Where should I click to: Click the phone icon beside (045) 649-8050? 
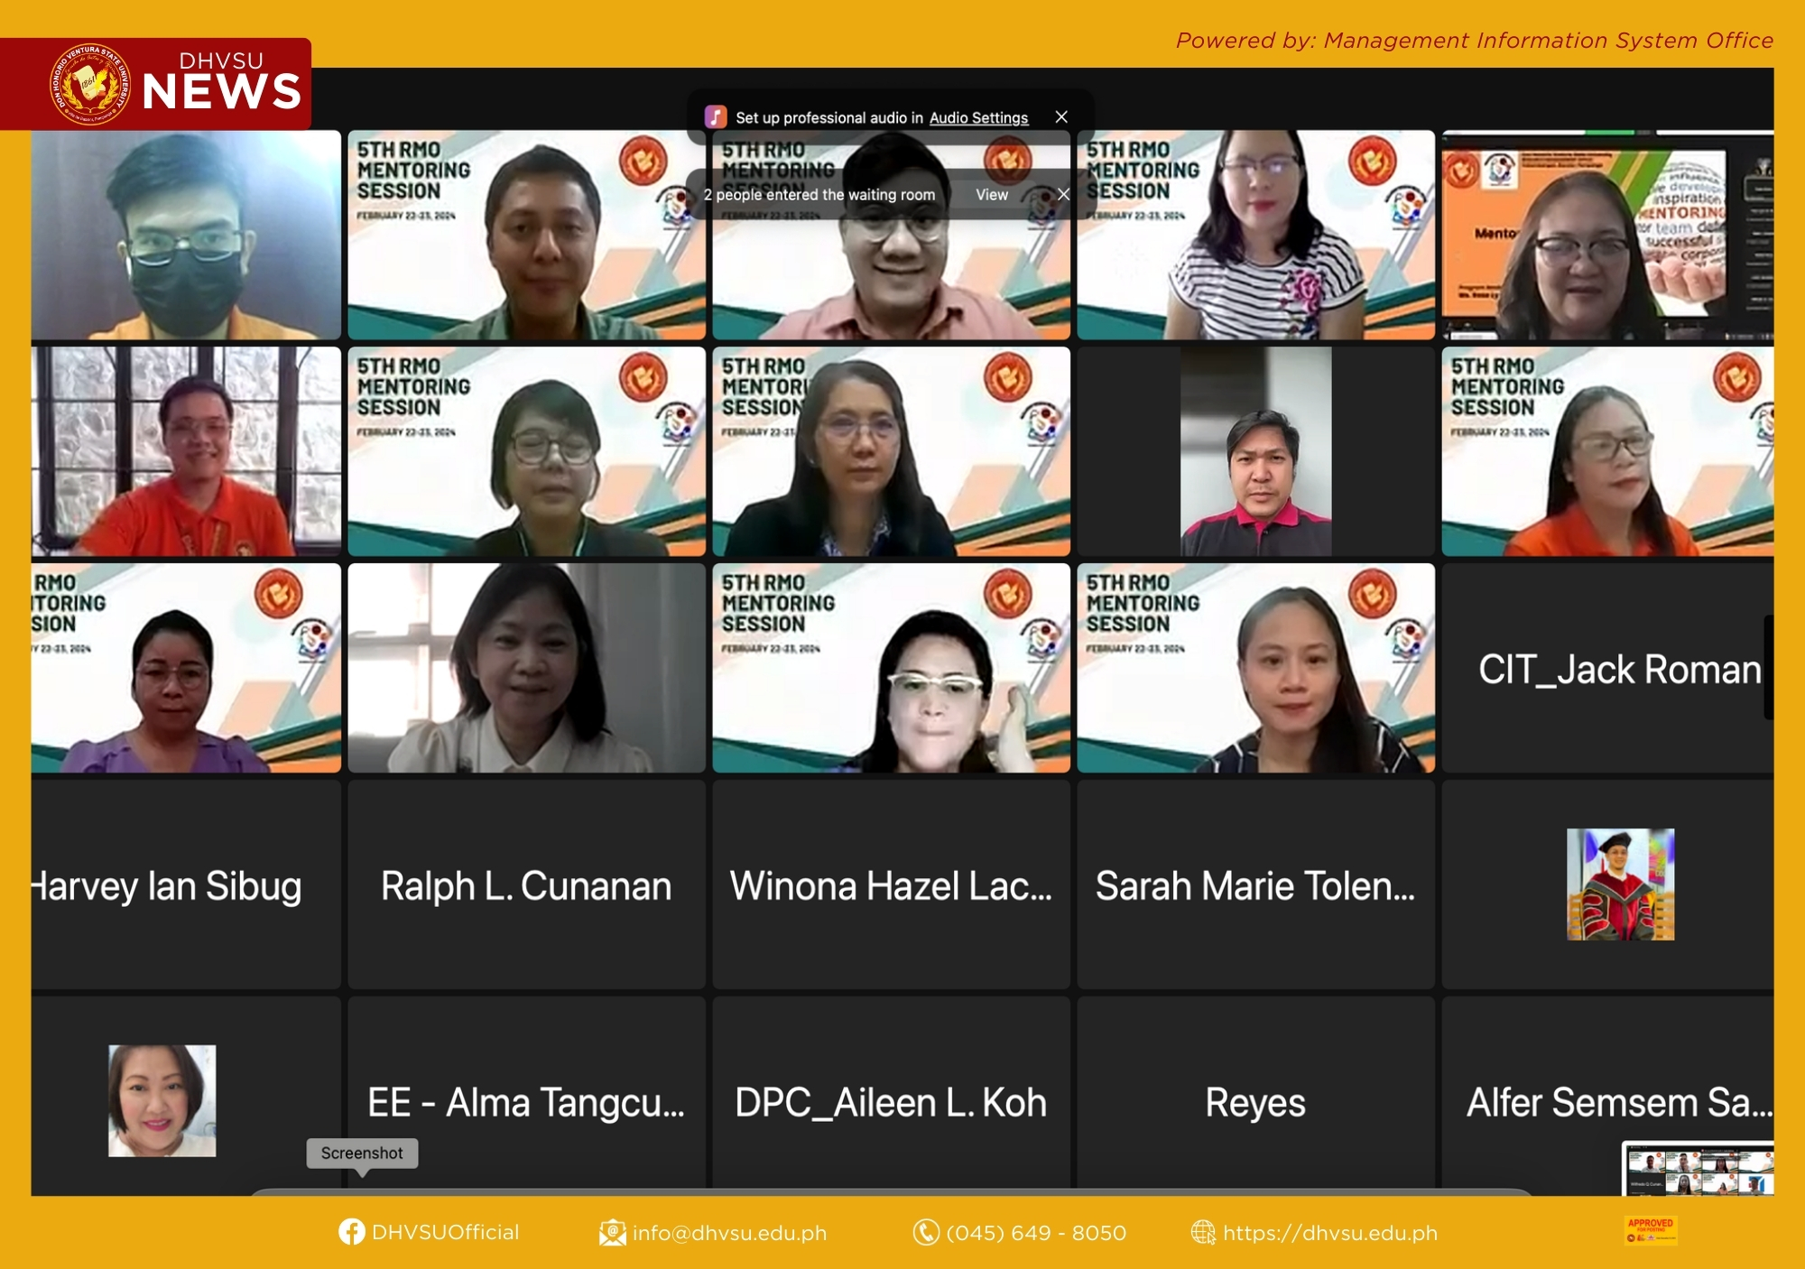(x=925, y=1232)
